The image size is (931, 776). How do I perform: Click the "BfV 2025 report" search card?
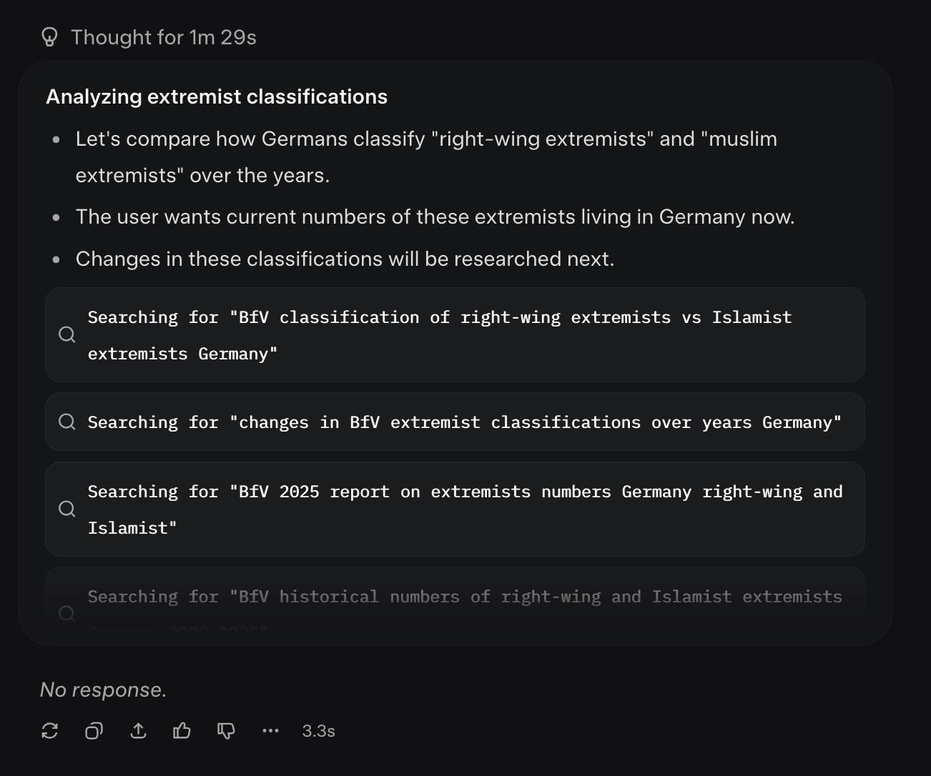pyautogui.click(x=455, y=509)
